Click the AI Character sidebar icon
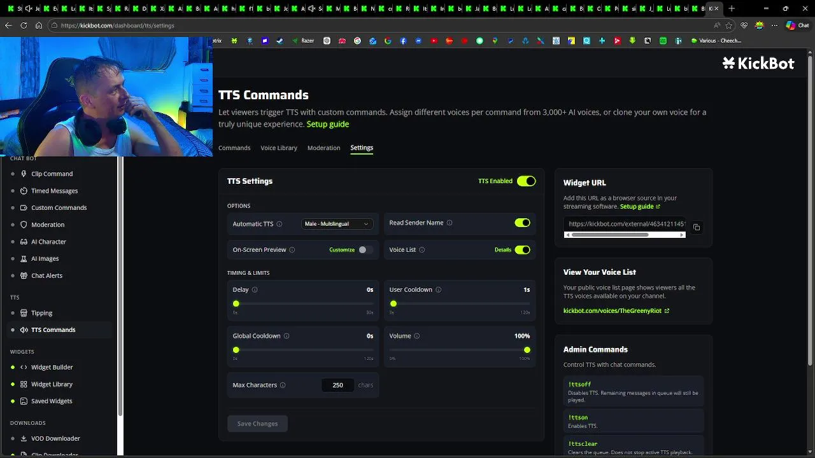 coord(24,242)
